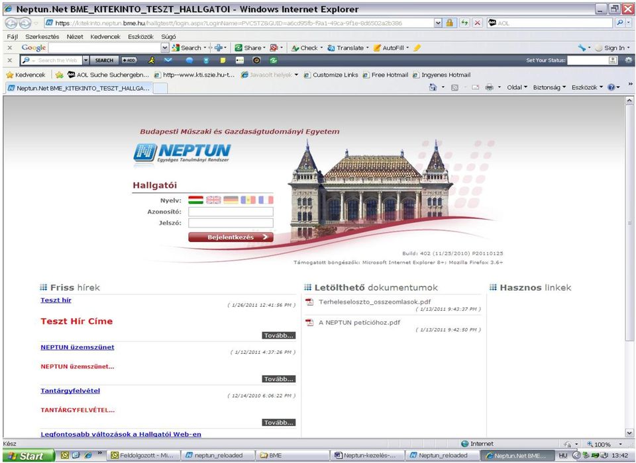Click the security lock icon in address bar
This screenshot has width=636, height=463.
tap(449, 23)
